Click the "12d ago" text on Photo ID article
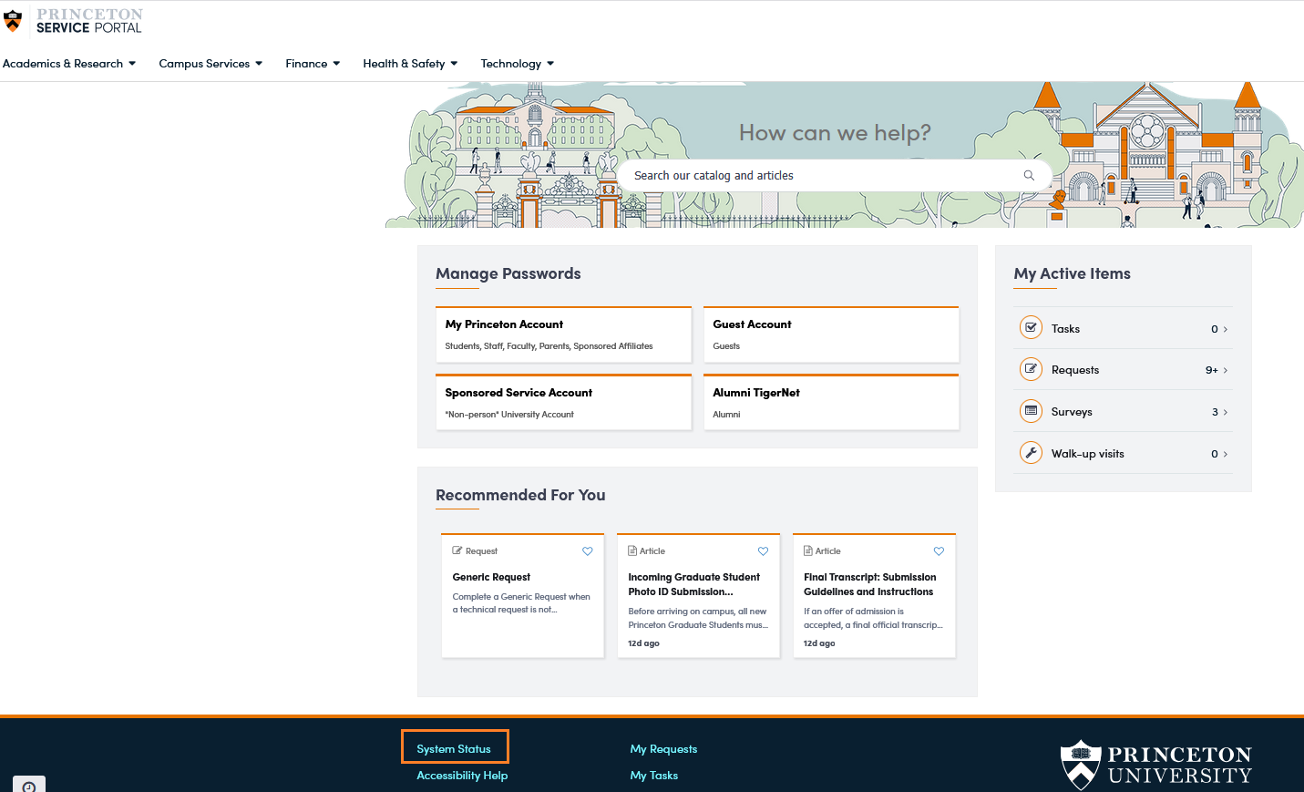 [643, 643]
